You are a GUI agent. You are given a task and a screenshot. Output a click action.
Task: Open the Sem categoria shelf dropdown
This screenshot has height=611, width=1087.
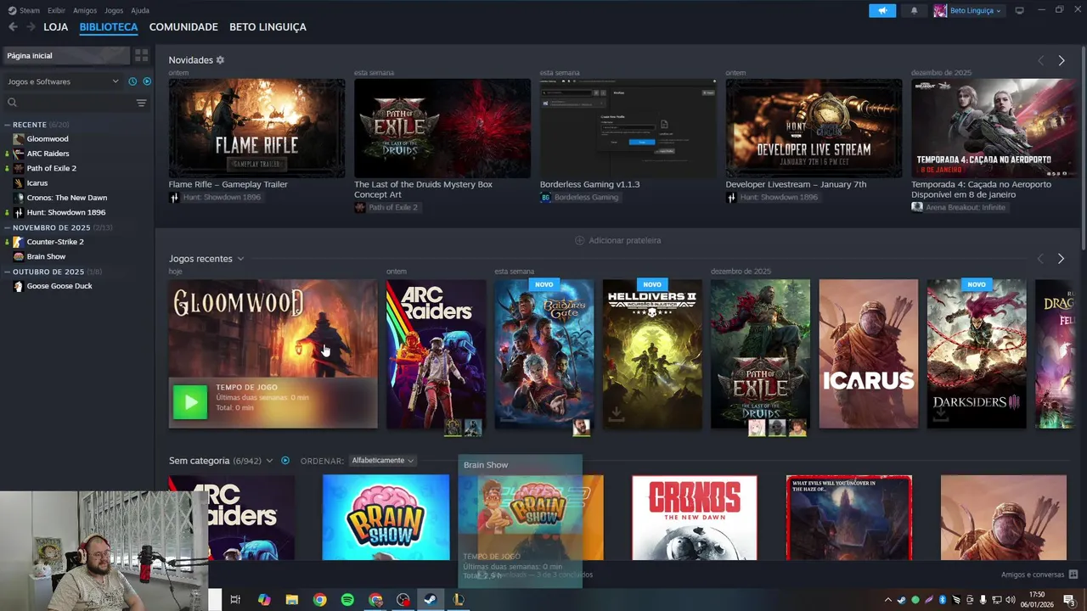269,461
